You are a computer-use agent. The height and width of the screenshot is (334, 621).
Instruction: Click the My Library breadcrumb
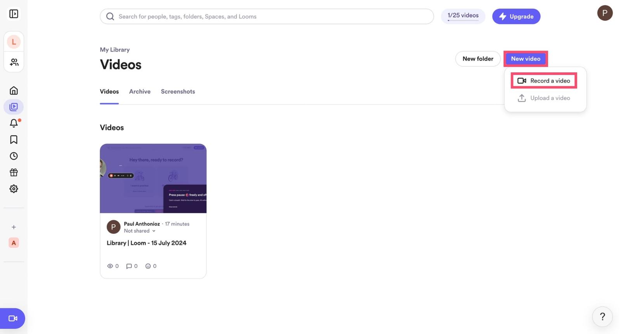tap(114, 50)
